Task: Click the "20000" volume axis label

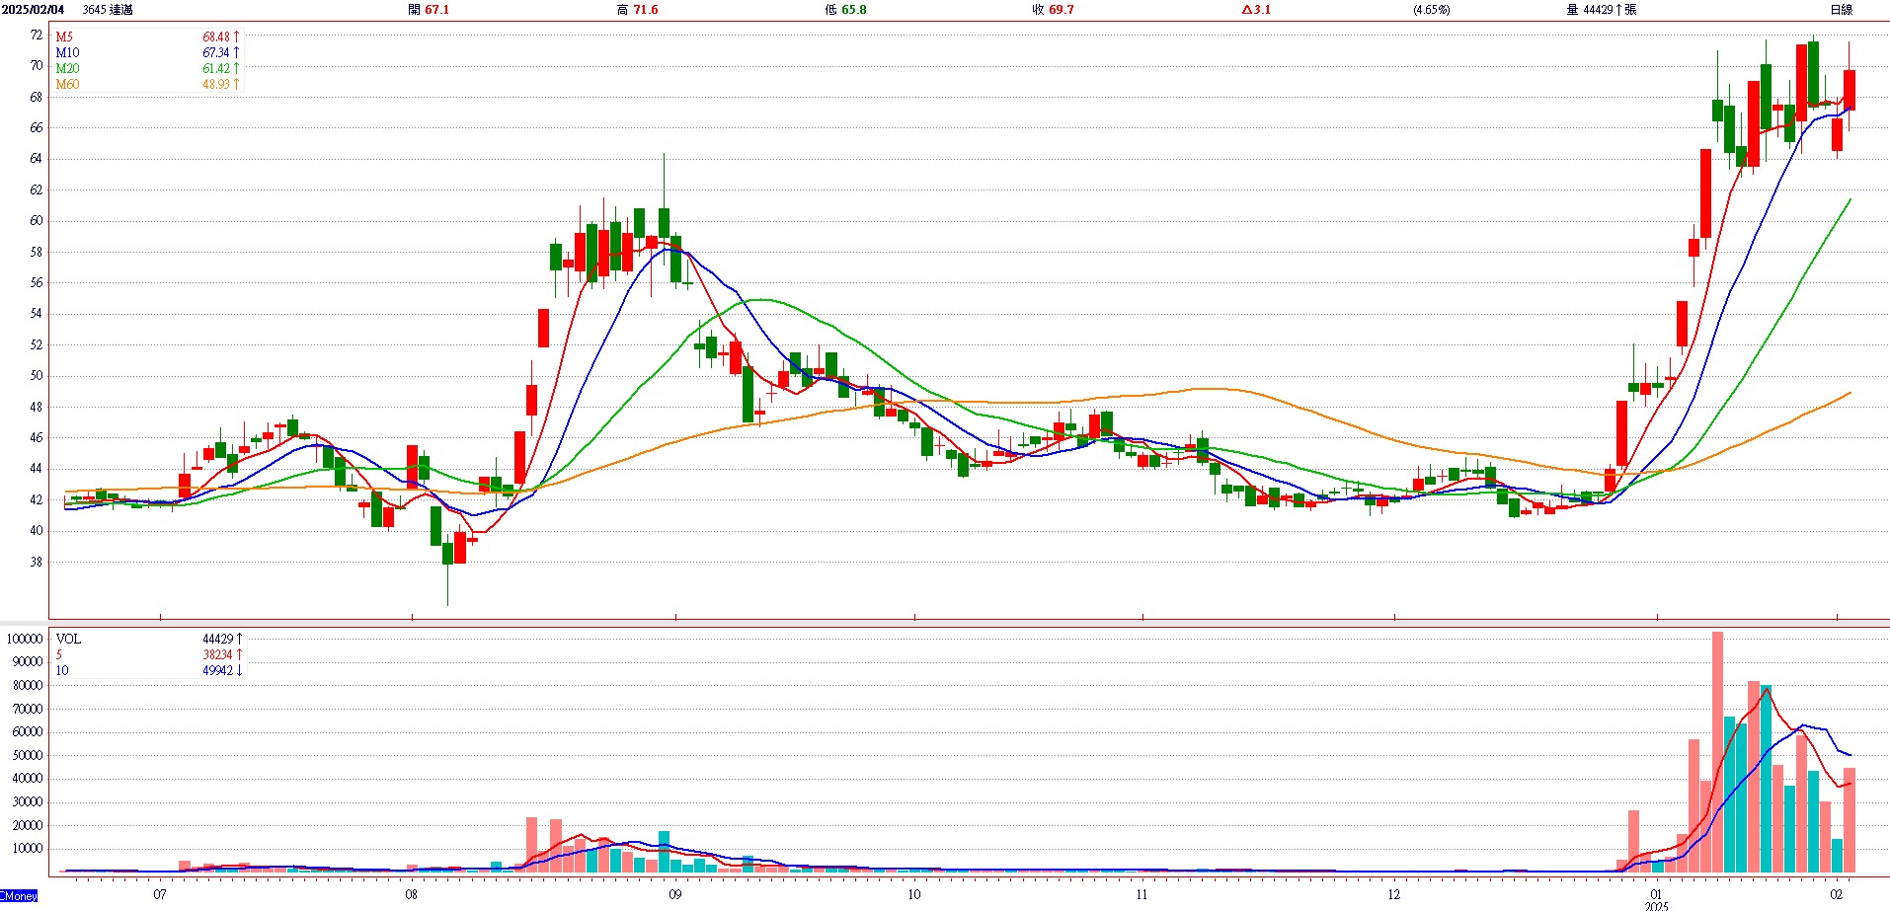Action: pos(28,826)
